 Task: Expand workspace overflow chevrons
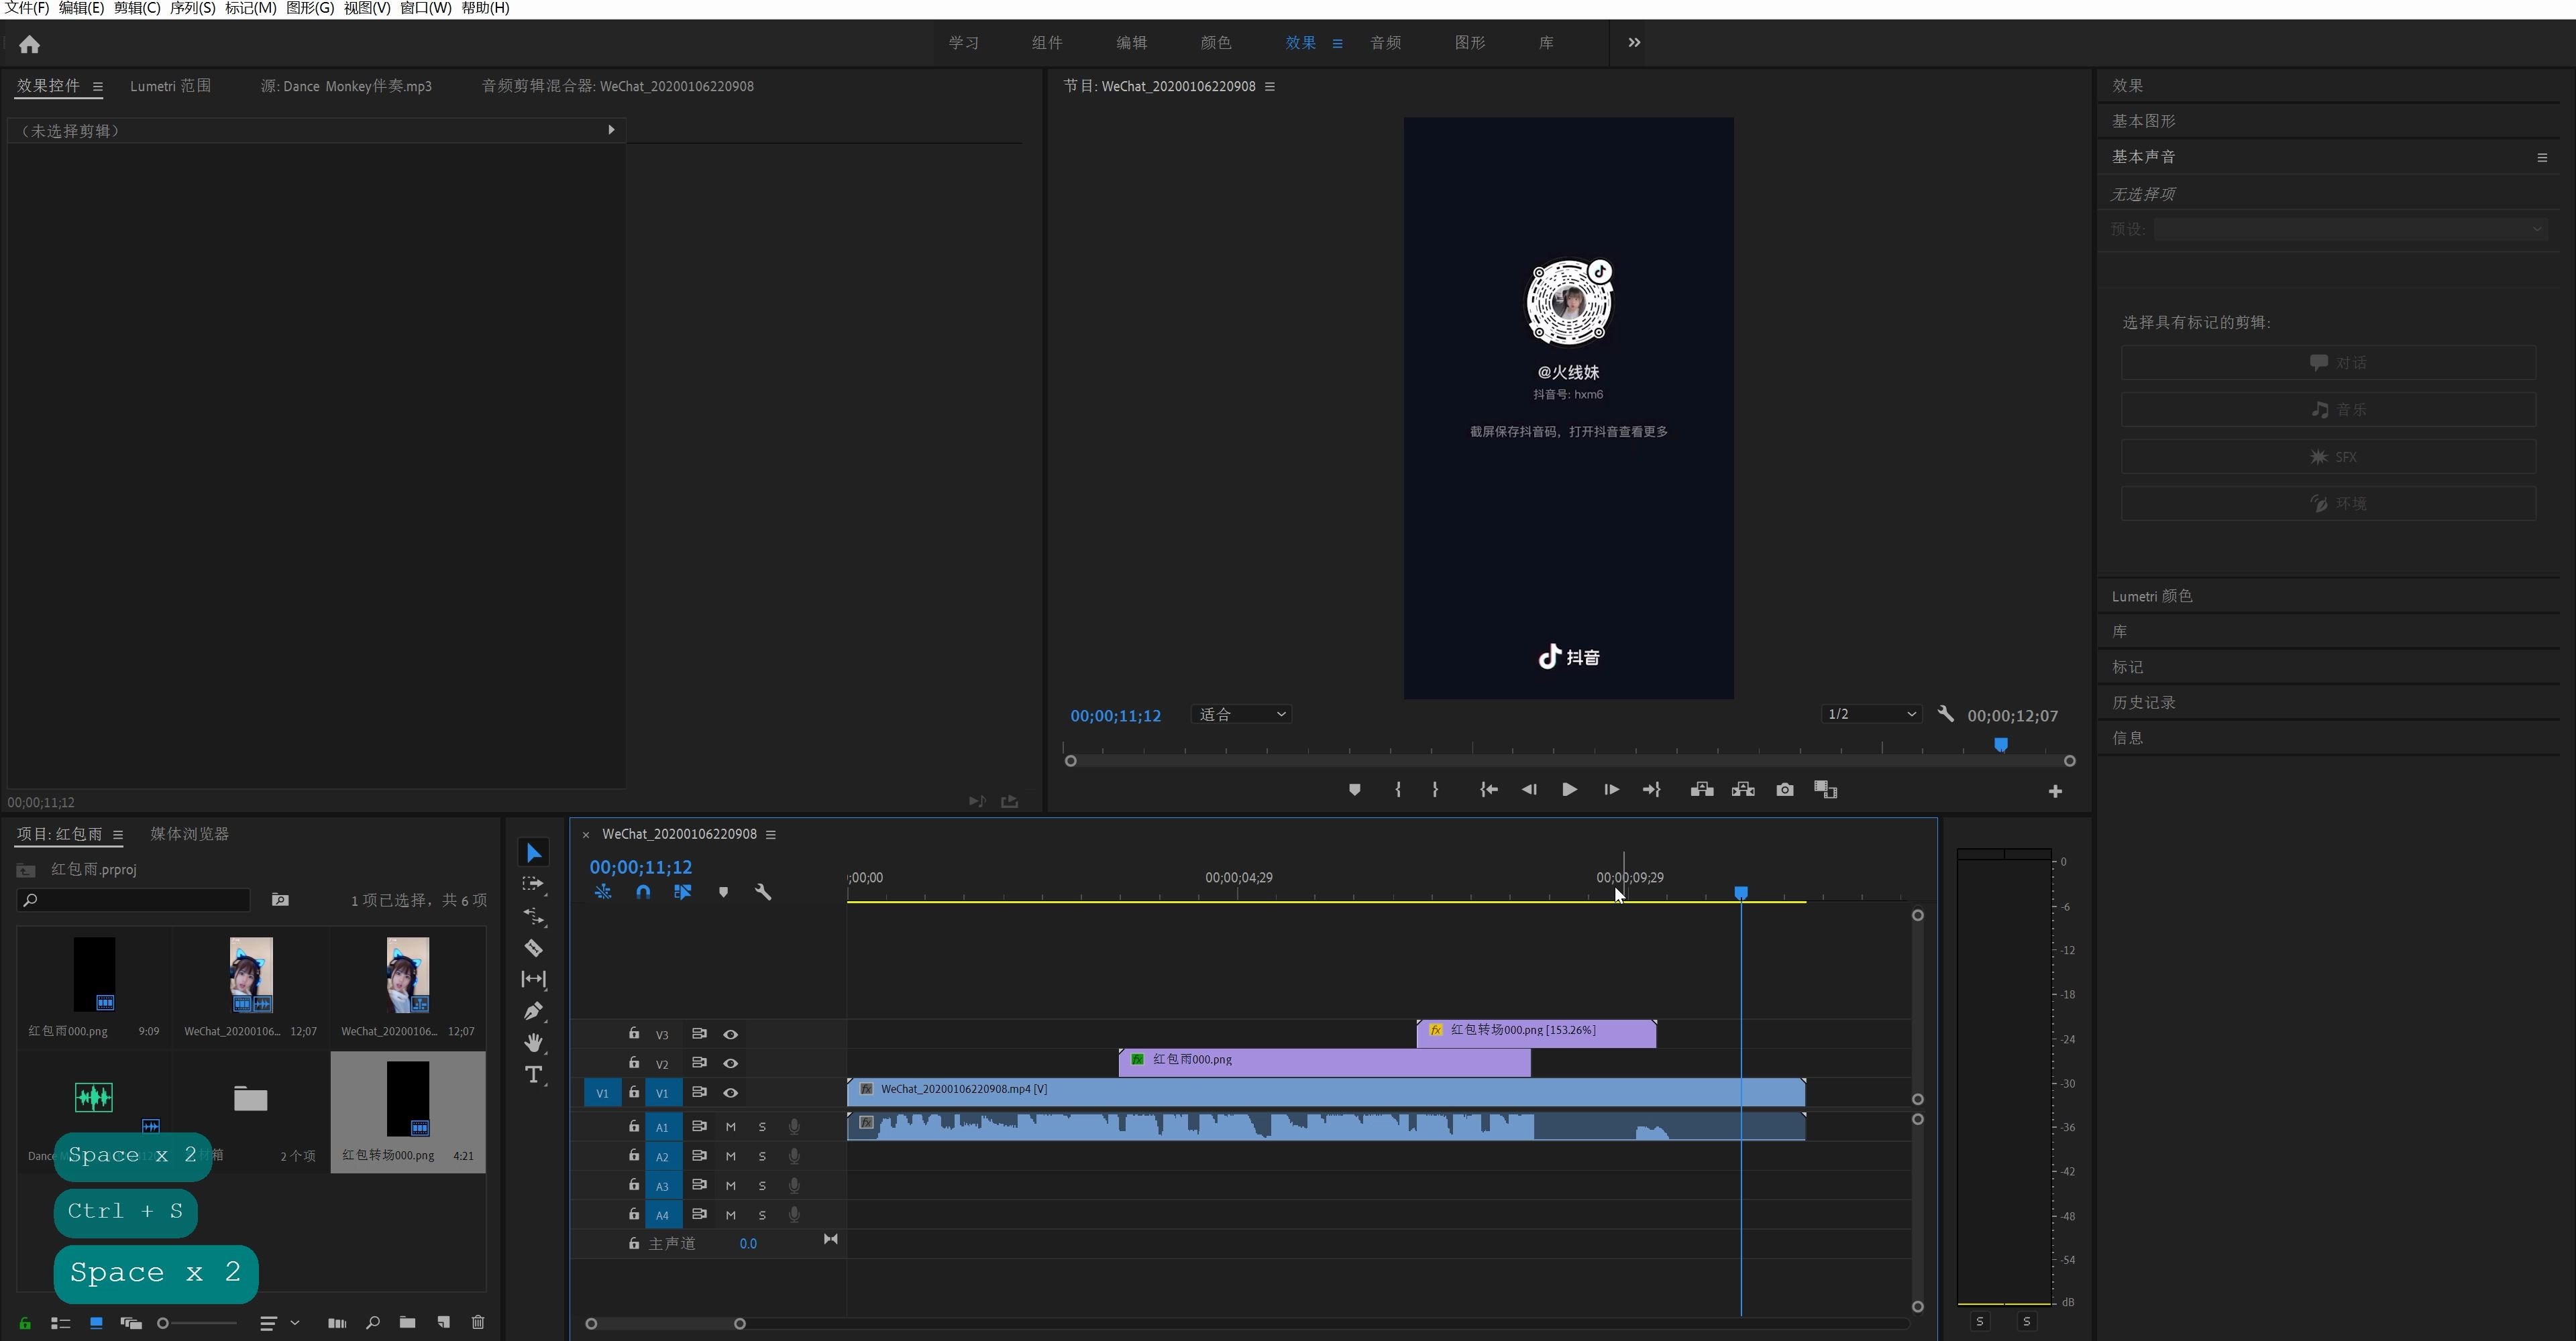click(1634, 42)
